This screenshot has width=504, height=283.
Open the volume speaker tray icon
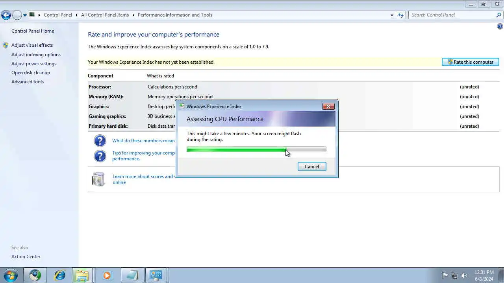click(x=464, y=276)
